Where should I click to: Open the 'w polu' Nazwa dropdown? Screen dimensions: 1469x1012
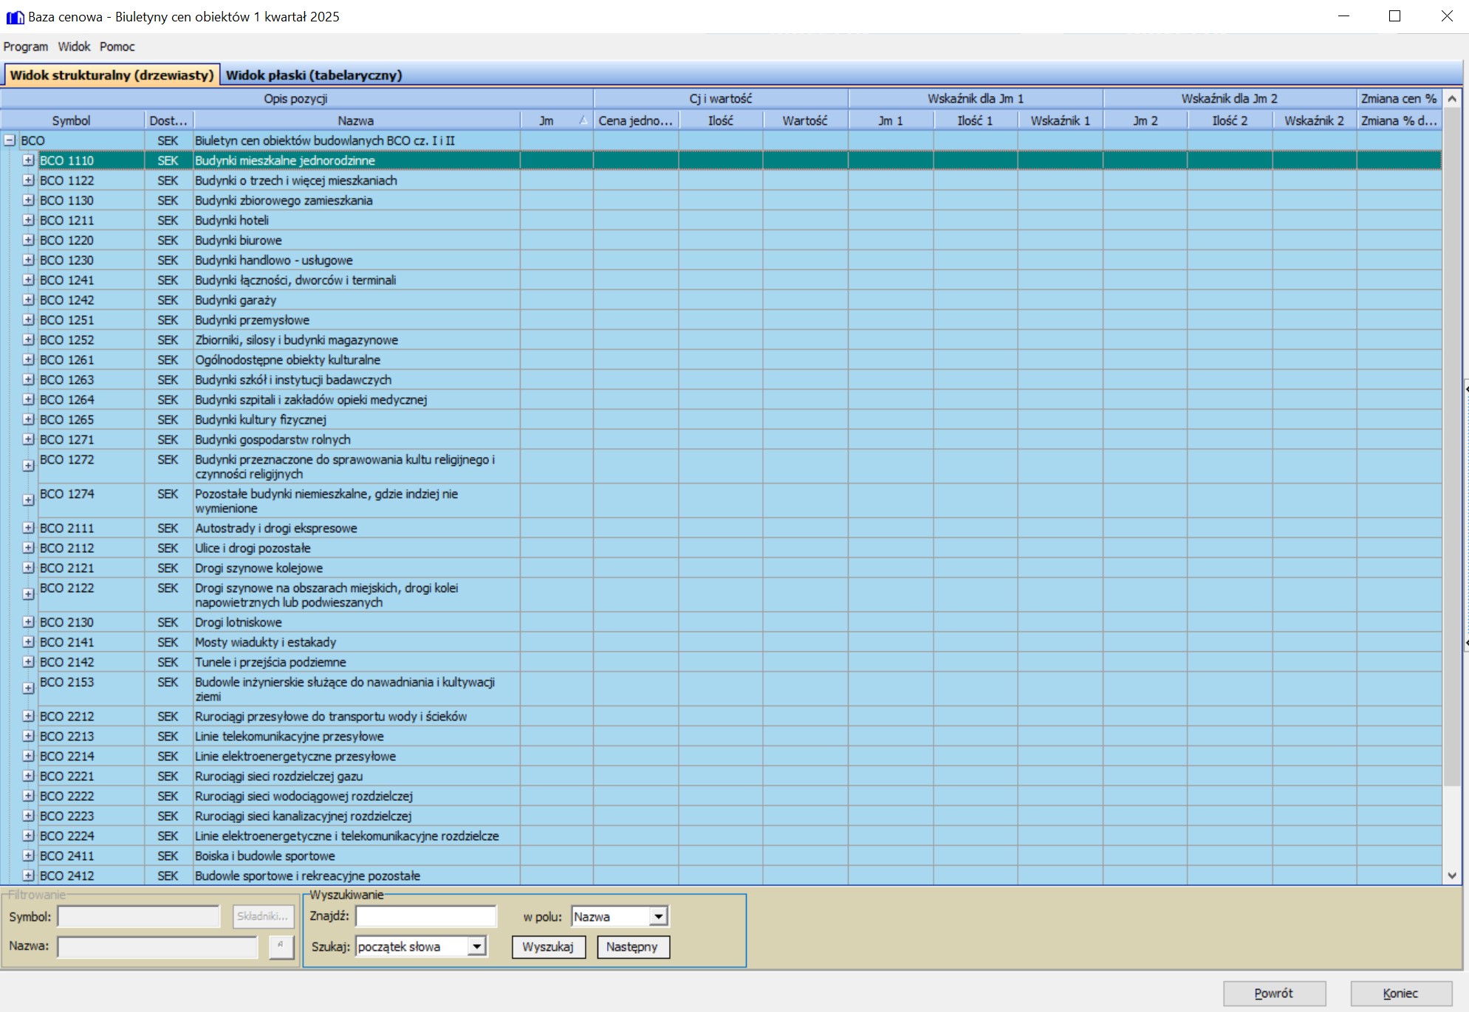[x=658, y=917]
